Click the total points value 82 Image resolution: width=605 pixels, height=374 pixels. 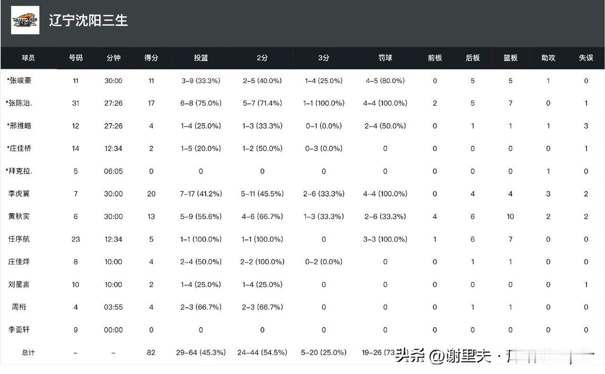click(x=151, y=352)
